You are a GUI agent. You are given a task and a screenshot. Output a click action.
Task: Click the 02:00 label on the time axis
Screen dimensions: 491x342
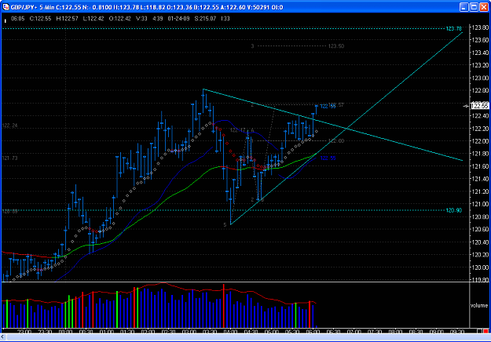pos(148,331)
